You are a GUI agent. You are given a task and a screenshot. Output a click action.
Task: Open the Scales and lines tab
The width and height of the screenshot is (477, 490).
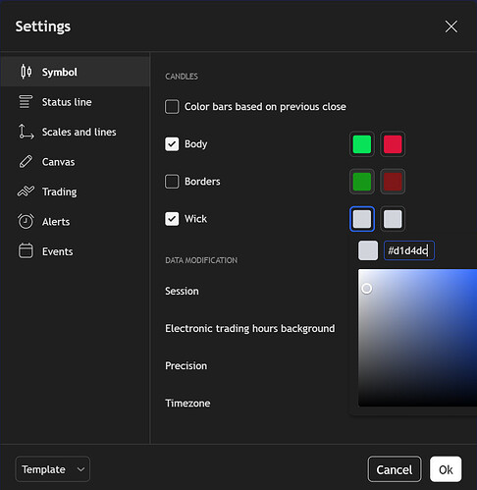tap(76, 132)
